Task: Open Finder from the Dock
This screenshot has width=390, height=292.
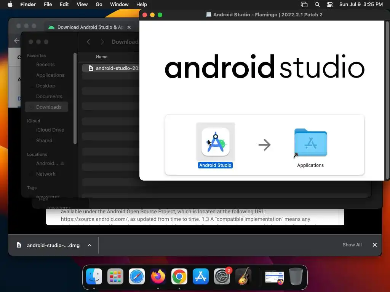Action: click(94, 276)
